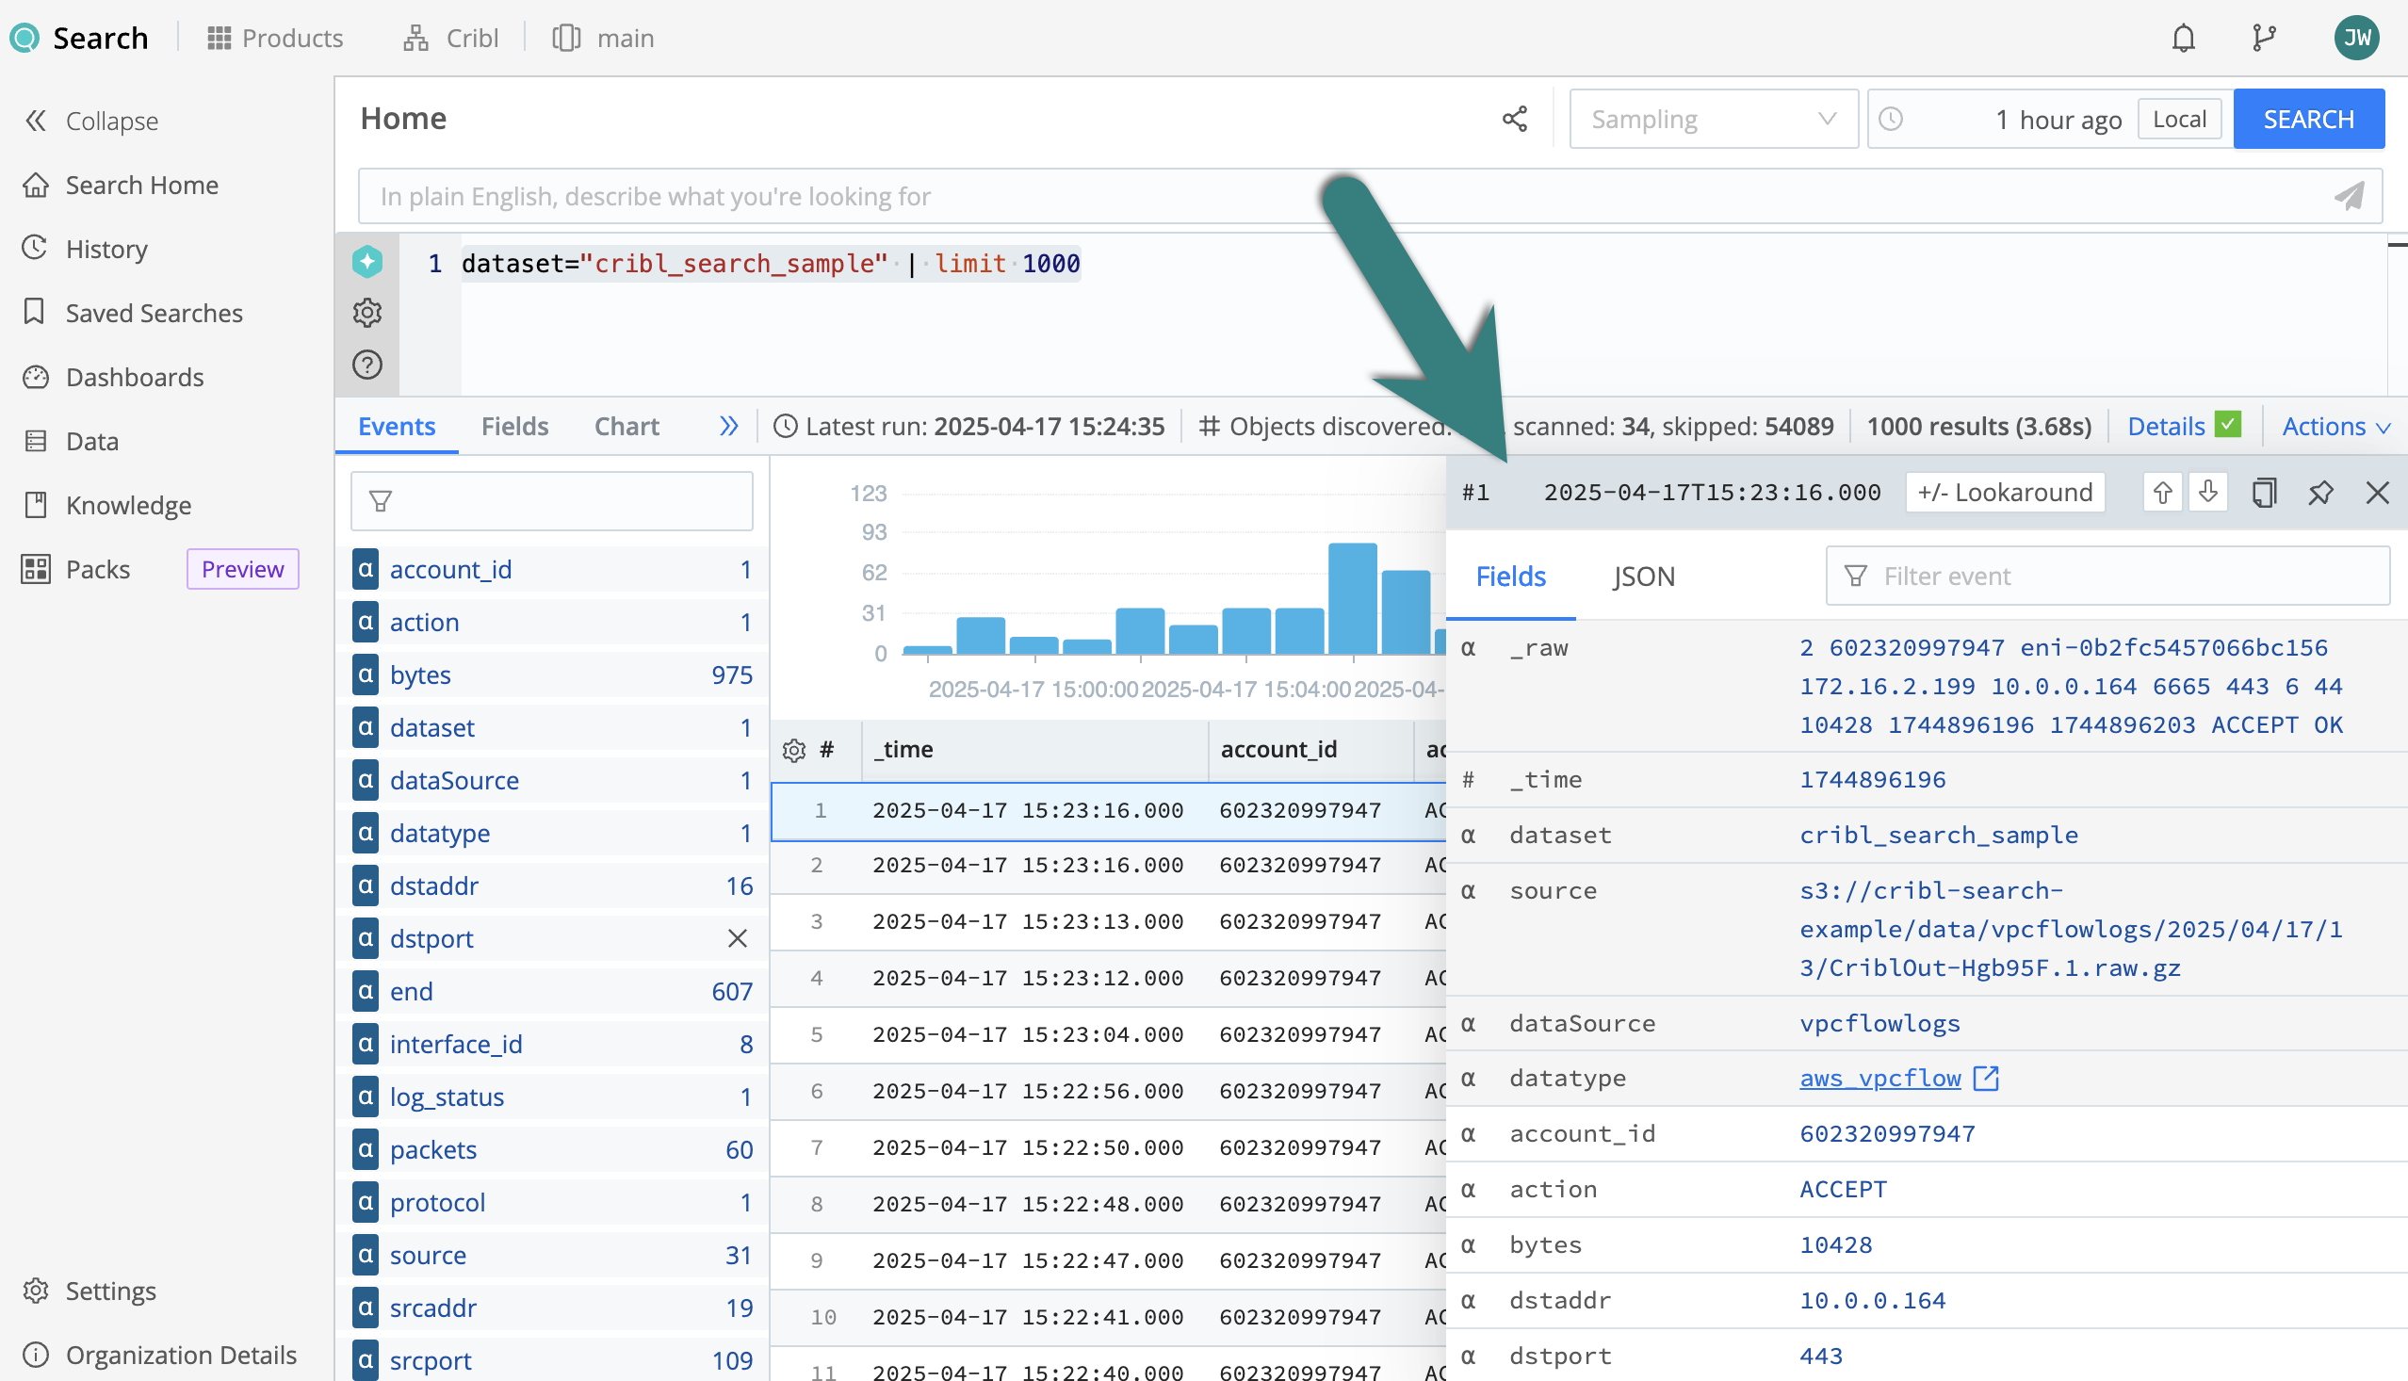Pin the event detail panel
The image size is (2408, 1381).
2320,493
